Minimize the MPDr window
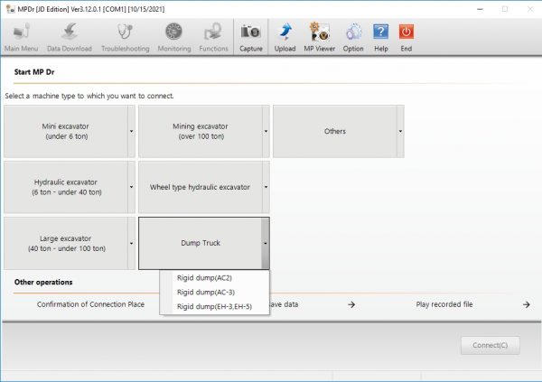Viewport: 542px width, 382px height. pyautogui.click(x=481, y=9)
